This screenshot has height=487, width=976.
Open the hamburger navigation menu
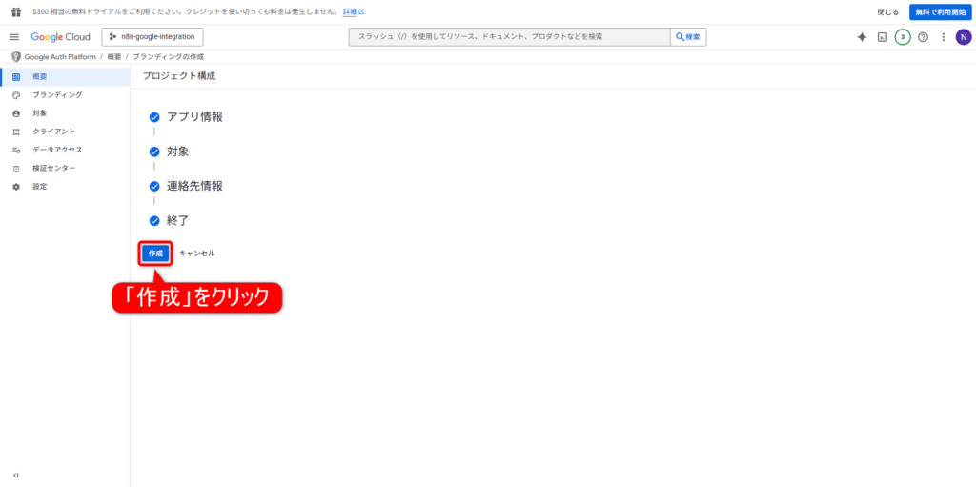coord(14,37)
